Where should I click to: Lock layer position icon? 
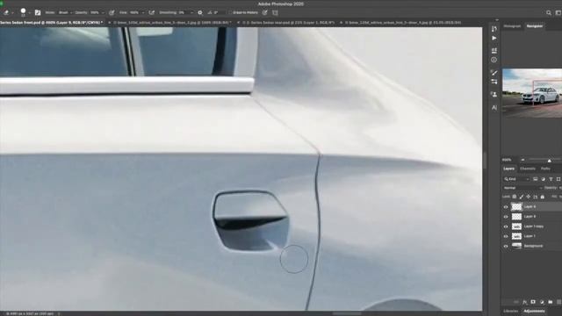[x=529, y=197]
